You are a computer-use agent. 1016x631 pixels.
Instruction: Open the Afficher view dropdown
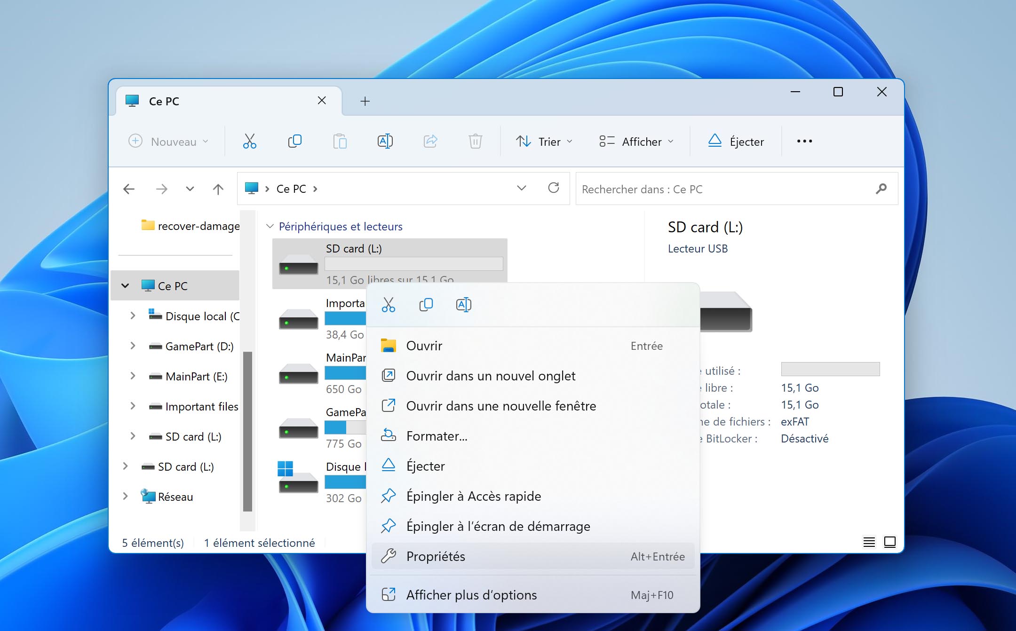tap(636, 142)
